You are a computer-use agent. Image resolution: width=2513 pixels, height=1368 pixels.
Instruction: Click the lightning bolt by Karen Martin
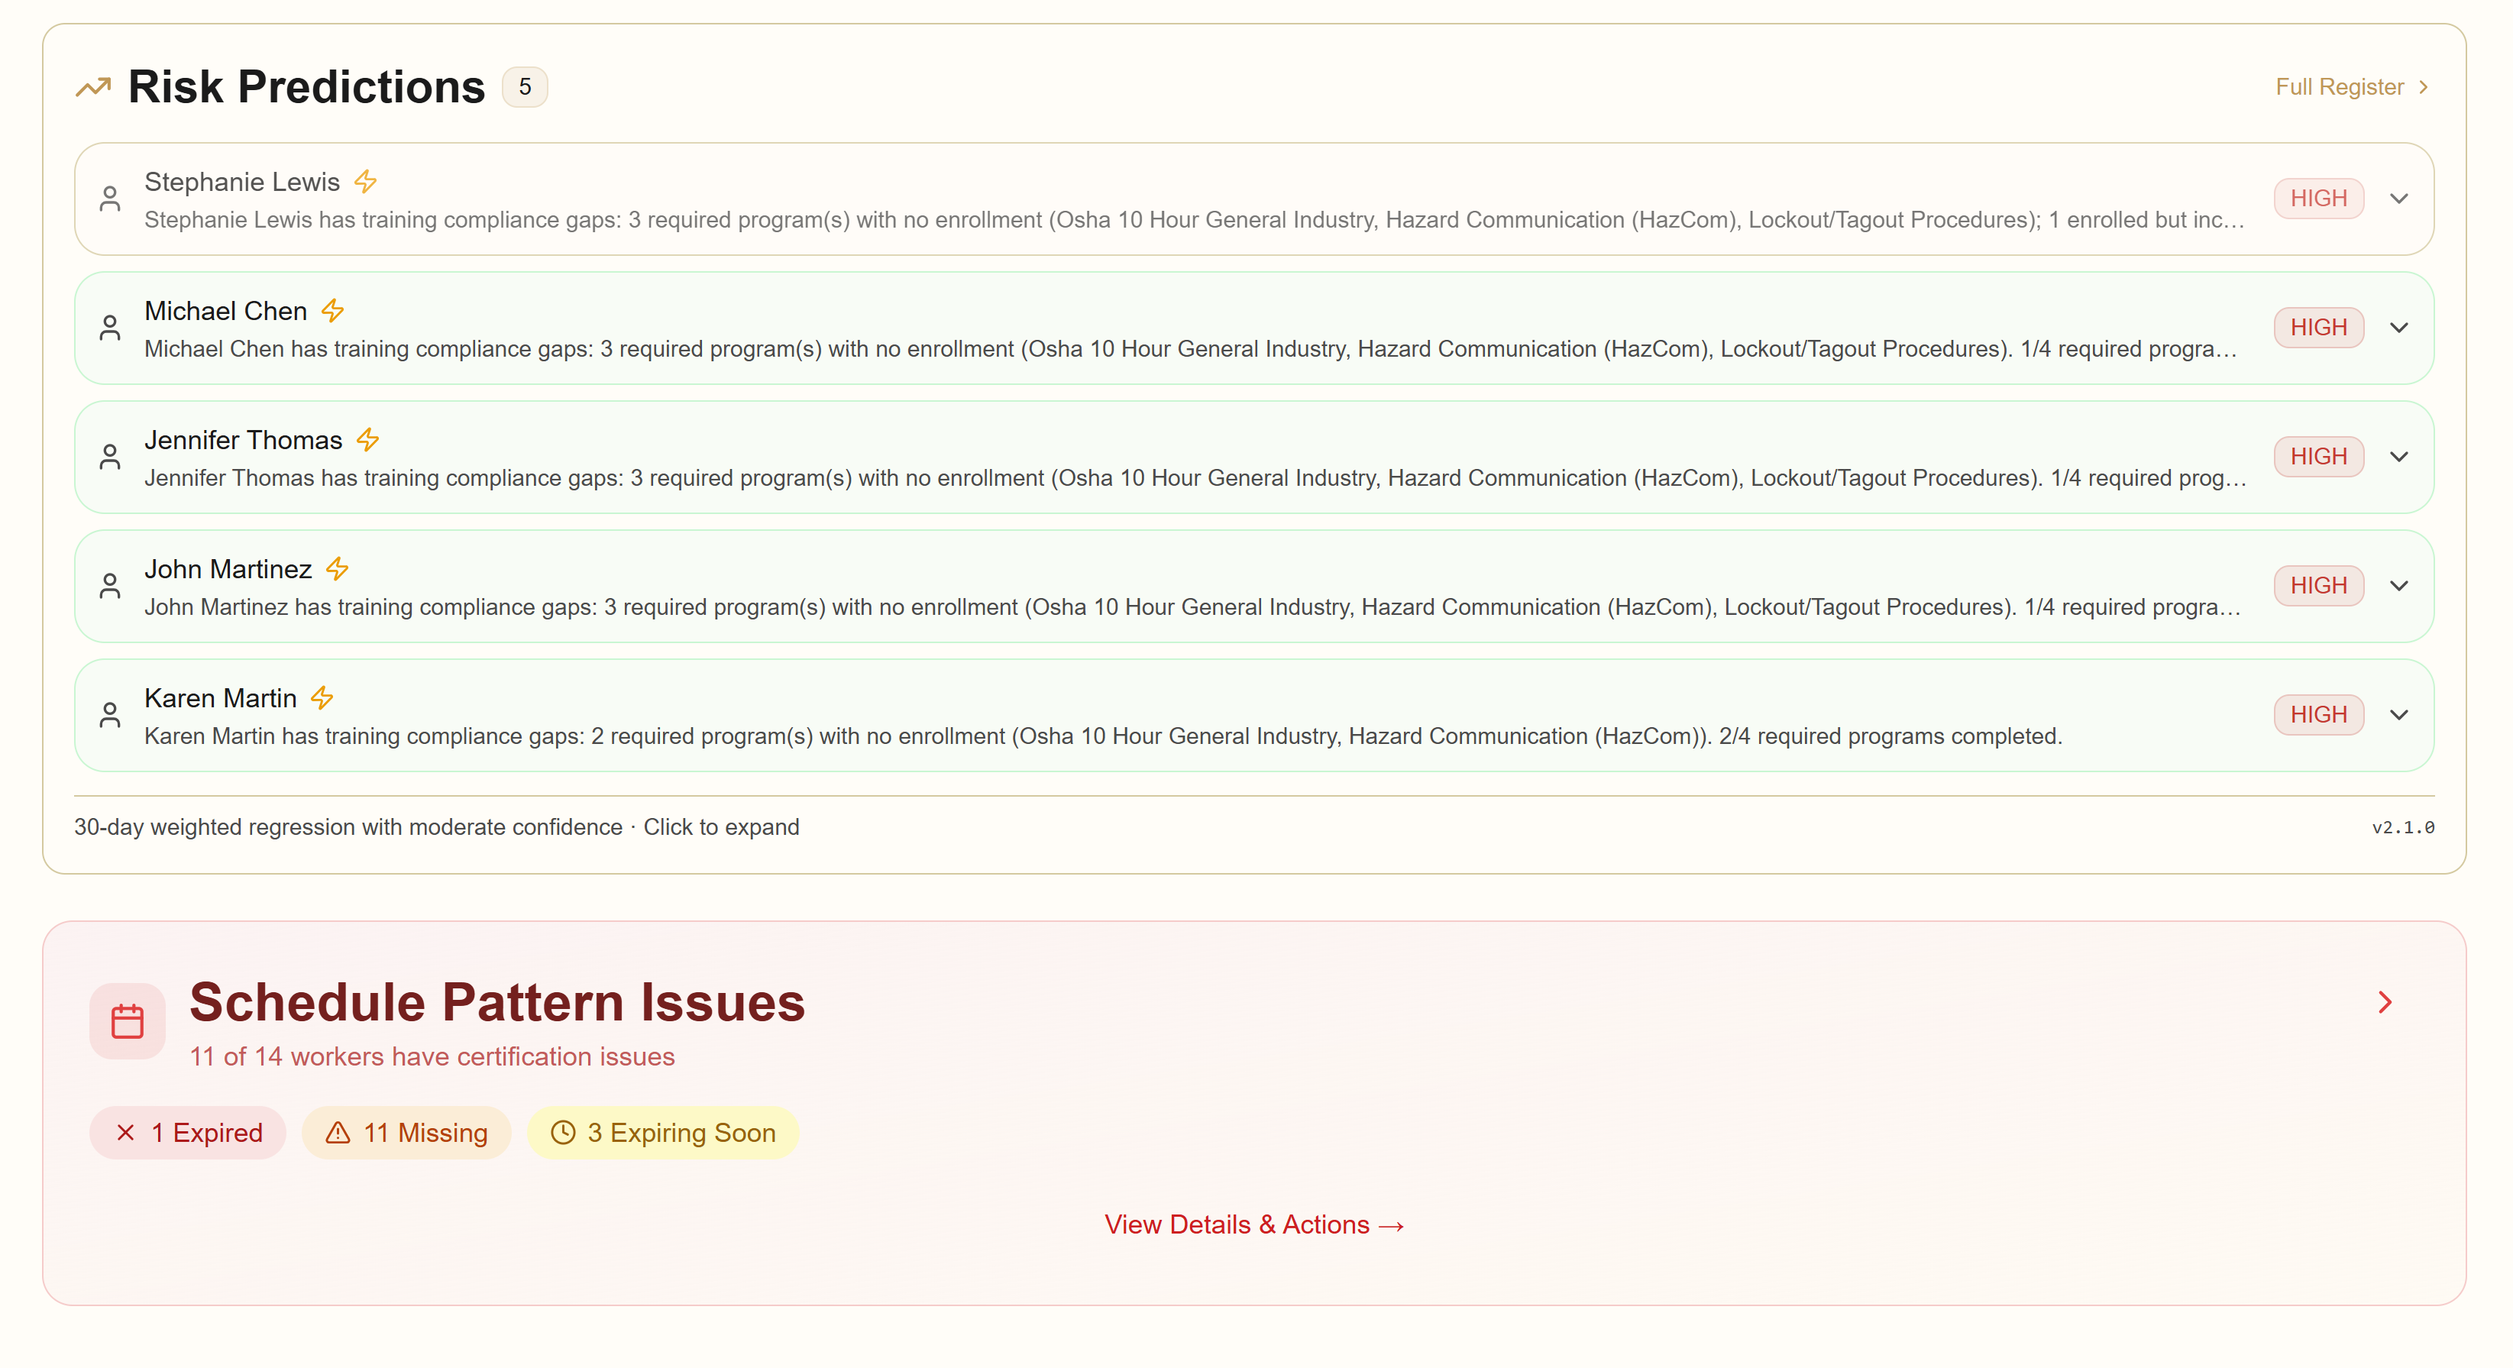[322, 699]
